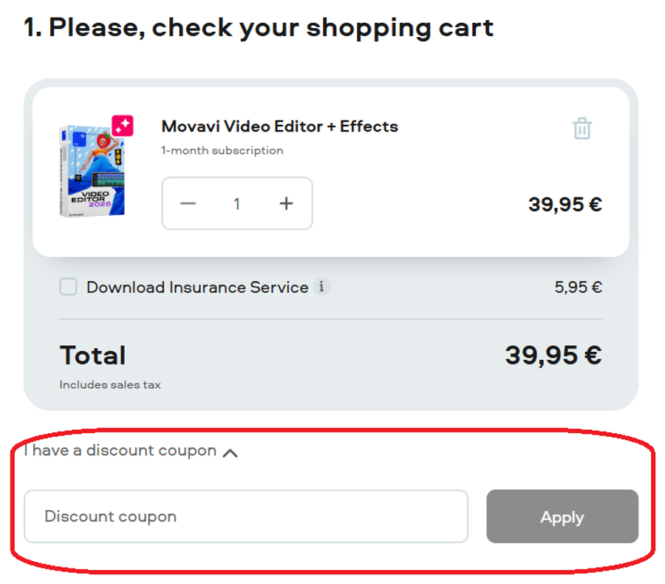Focus the Discount coupon input field
Viewport: 665px width, 584px height.
click(246, 516)
